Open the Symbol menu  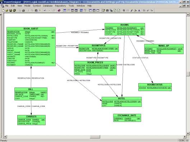(37, 6)
